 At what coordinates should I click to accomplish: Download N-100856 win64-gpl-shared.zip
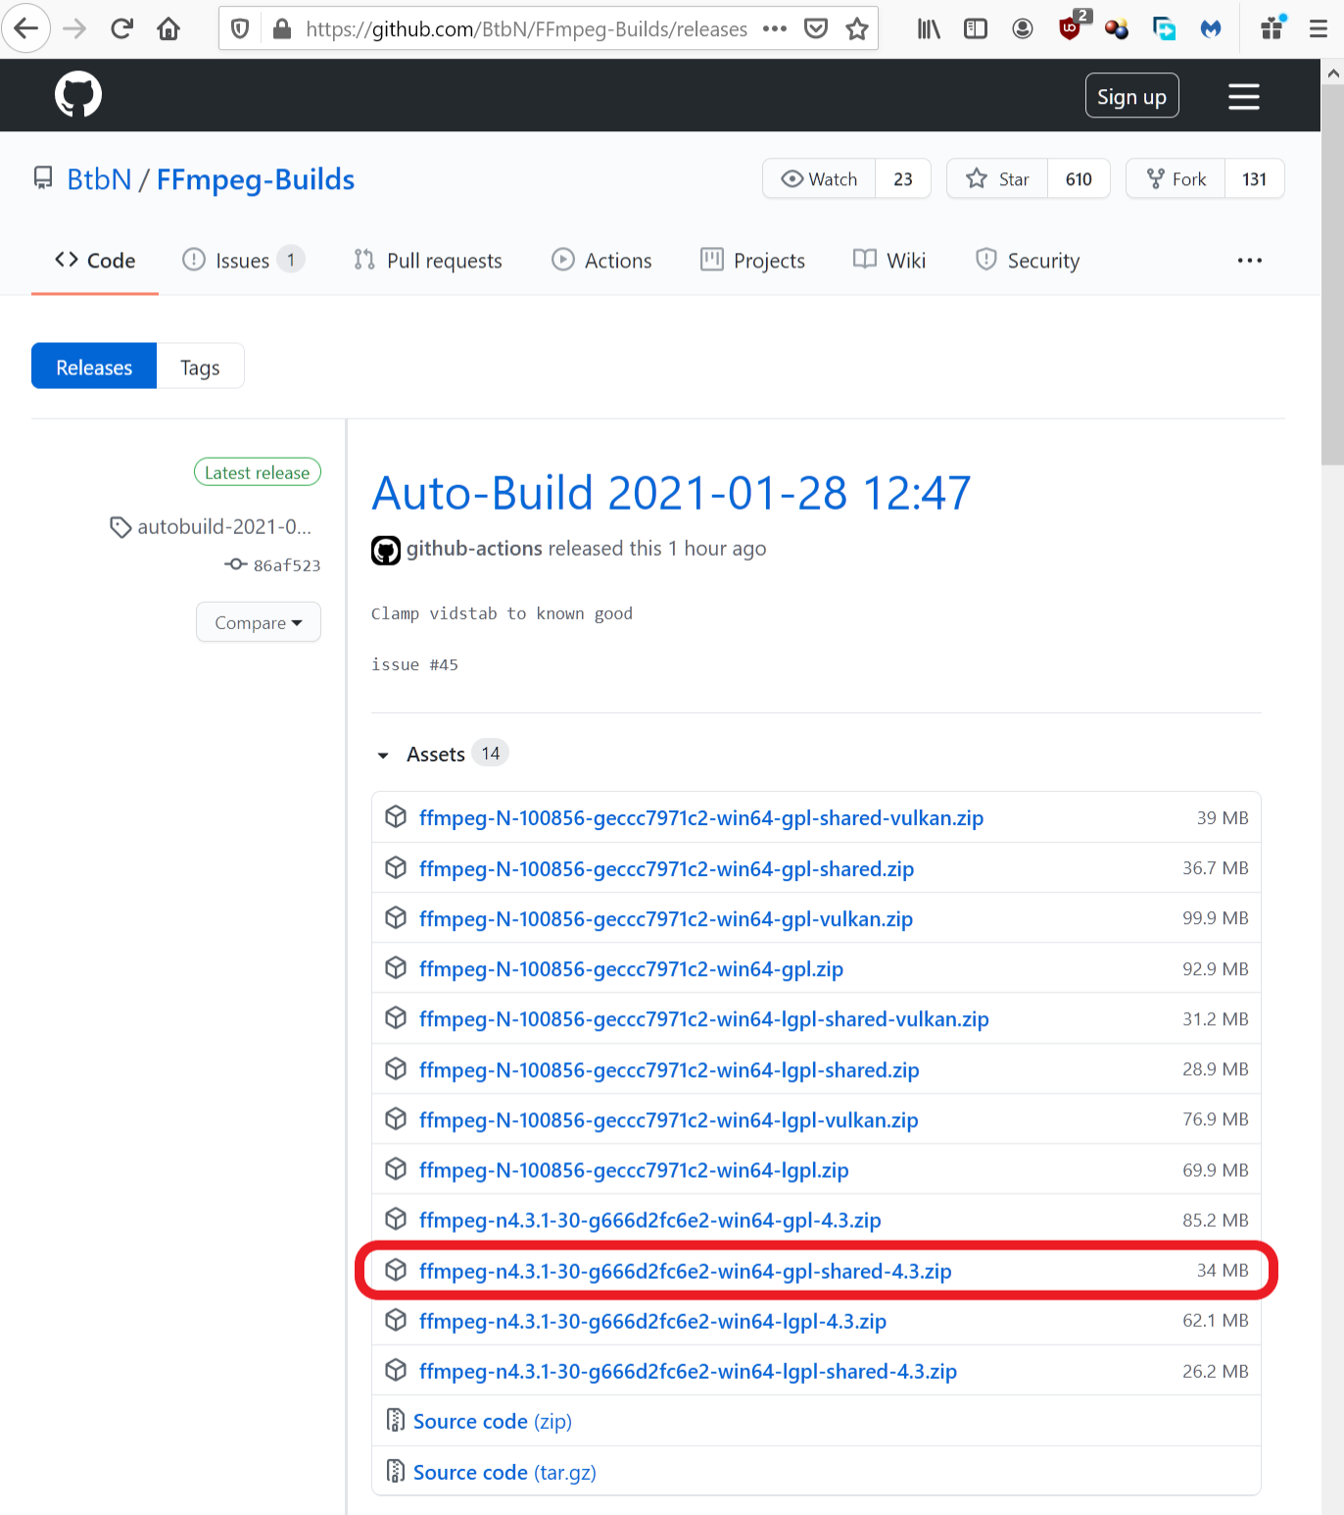pyautogui.click(x=666, y=869)
